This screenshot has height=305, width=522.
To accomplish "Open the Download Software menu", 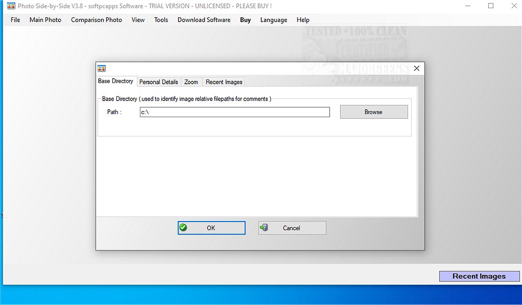I will click(204, 20).
